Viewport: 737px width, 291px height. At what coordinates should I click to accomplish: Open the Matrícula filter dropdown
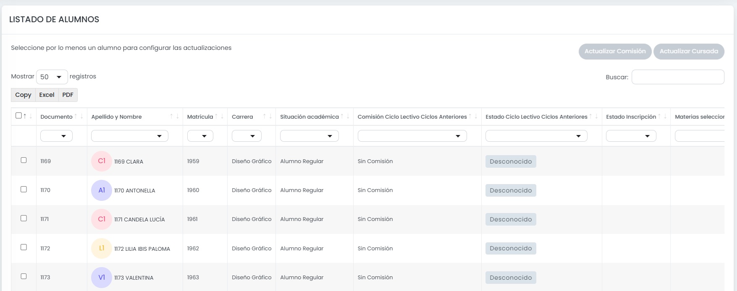tap(200, 136)
